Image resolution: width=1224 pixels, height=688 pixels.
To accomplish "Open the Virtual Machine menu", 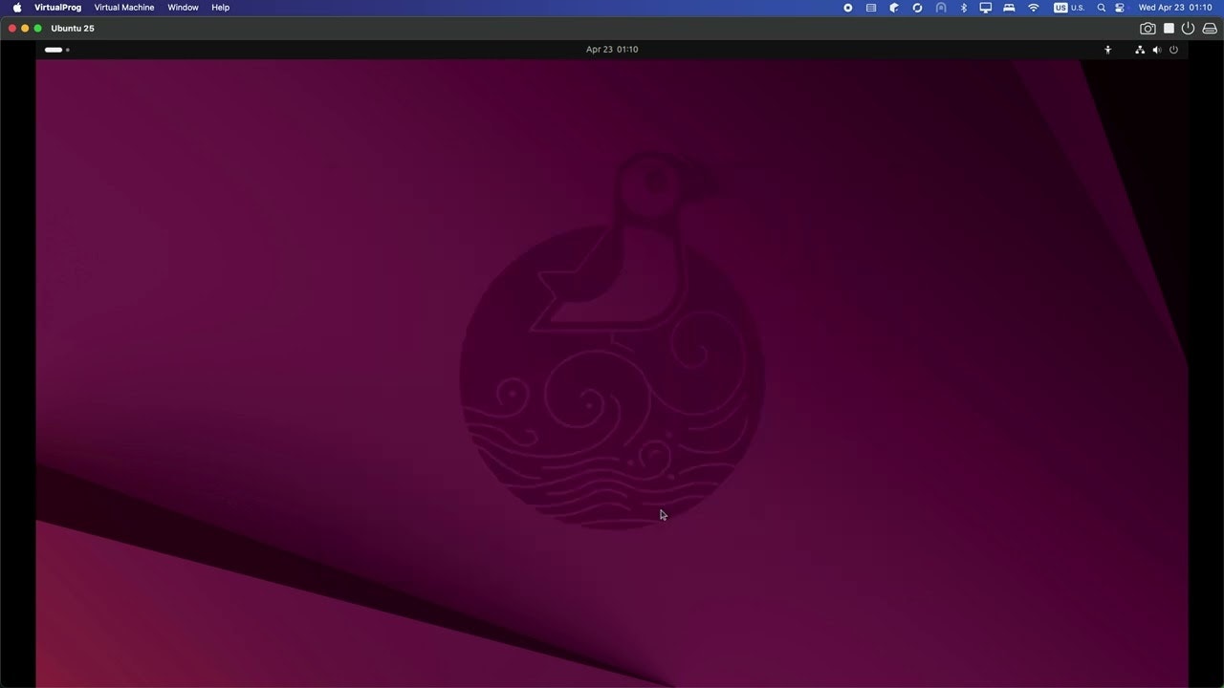I will 124,7.
